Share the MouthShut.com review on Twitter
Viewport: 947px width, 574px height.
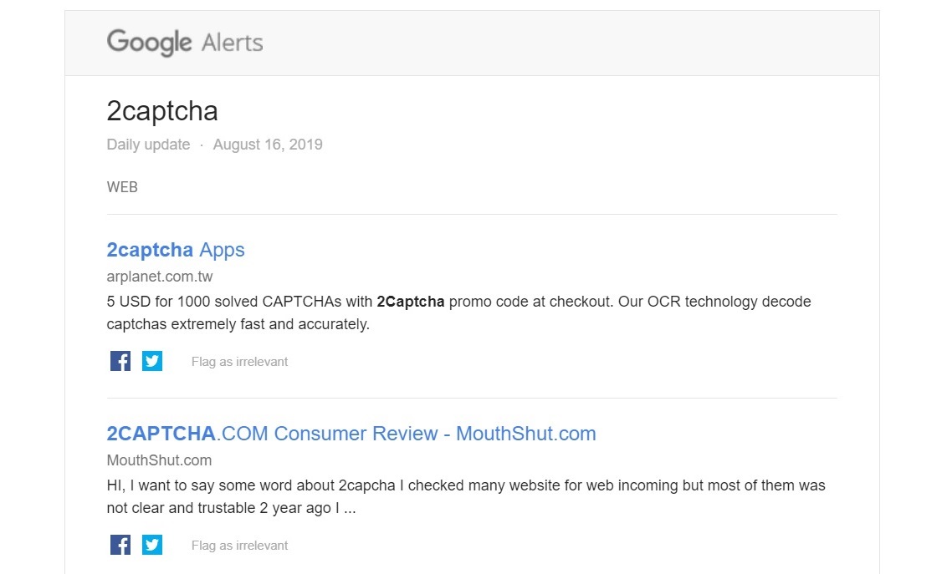click(152, 545)
